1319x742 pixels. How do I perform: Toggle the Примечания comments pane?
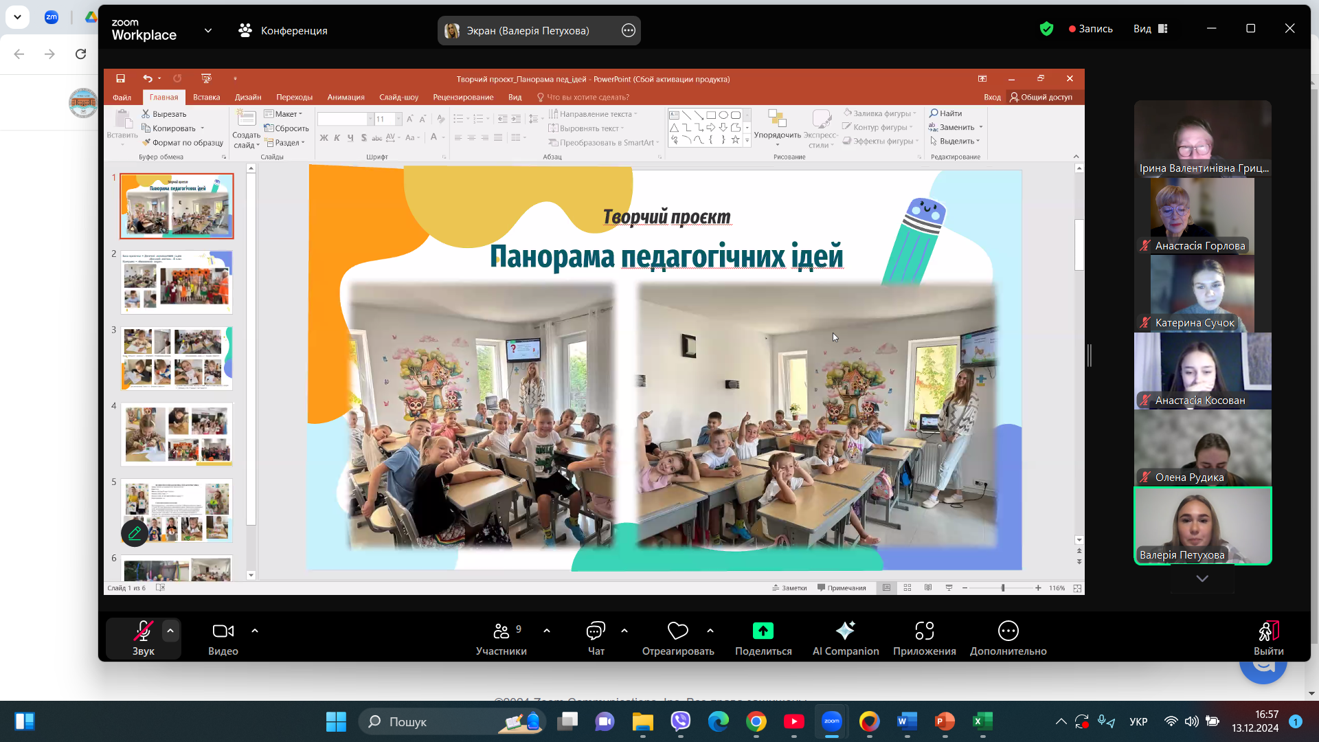842,588
